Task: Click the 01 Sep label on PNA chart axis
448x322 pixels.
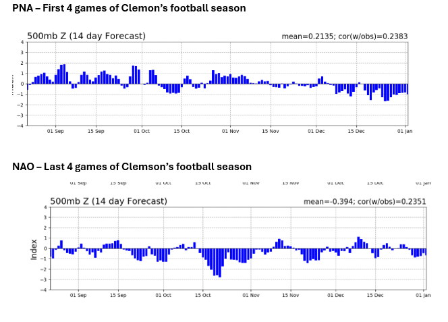Action: [55, 131]
